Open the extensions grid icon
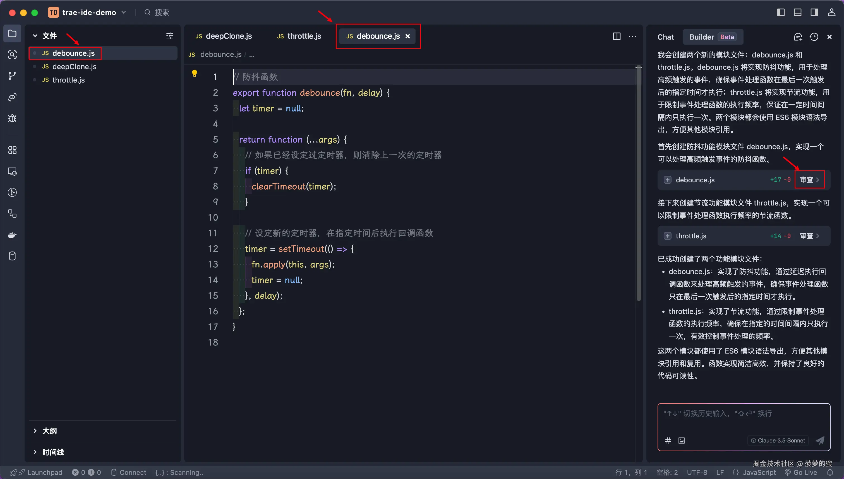The width and height of the screenshot is (844, 479). (12, 150)
